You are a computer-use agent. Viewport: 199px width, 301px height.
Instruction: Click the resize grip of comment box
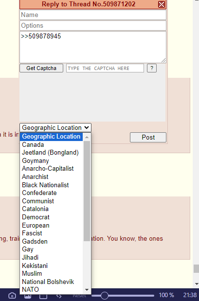point(163,60)
